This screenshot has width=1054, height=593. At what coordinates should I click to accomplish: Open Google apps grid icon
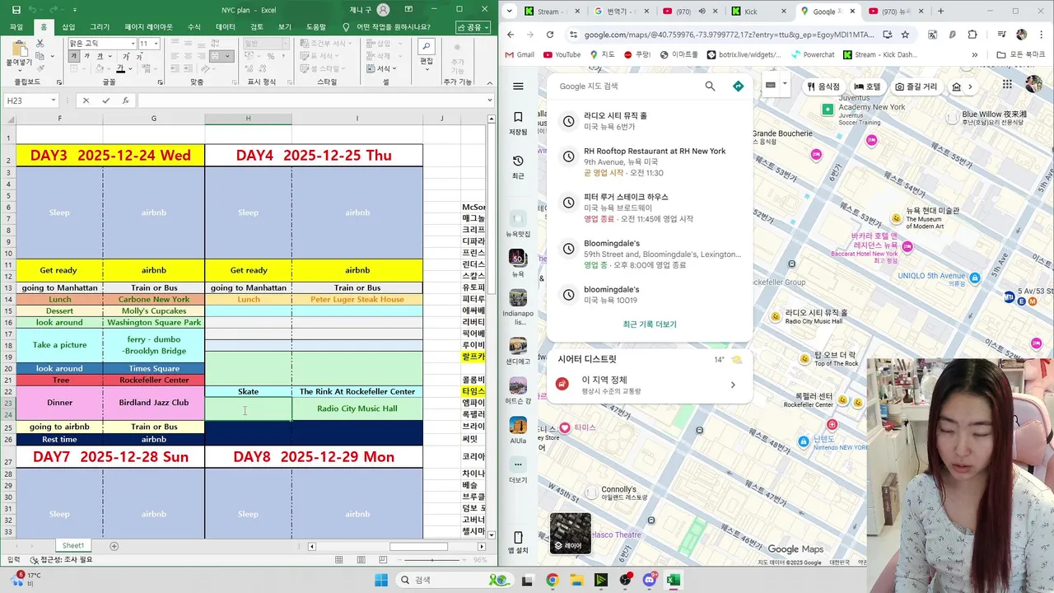click(x=1007, y=85)
